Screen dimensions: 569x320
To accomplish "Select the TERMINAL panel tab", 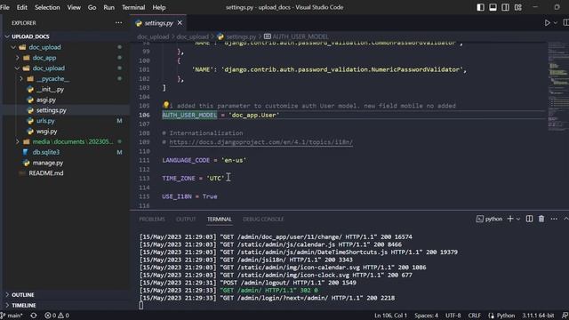I will tap(220, 220).
